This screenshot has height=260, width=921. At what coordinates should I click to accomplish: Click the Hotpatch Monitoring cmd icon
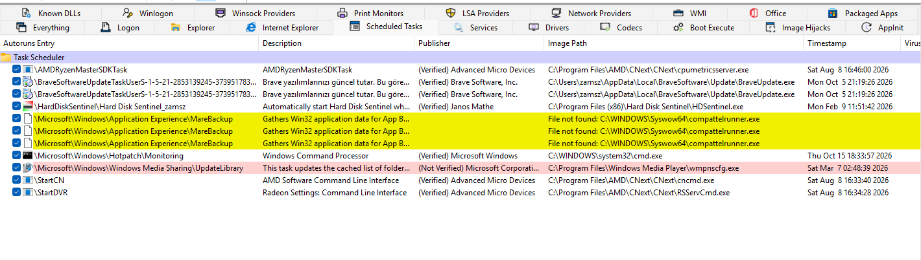tap(28, 156)
